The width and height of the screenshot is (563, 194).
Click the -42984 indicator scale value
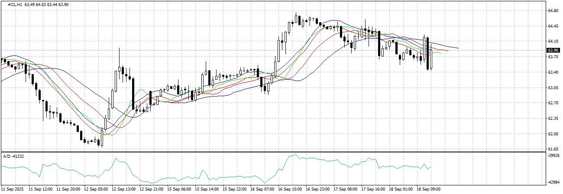point(554,183)
